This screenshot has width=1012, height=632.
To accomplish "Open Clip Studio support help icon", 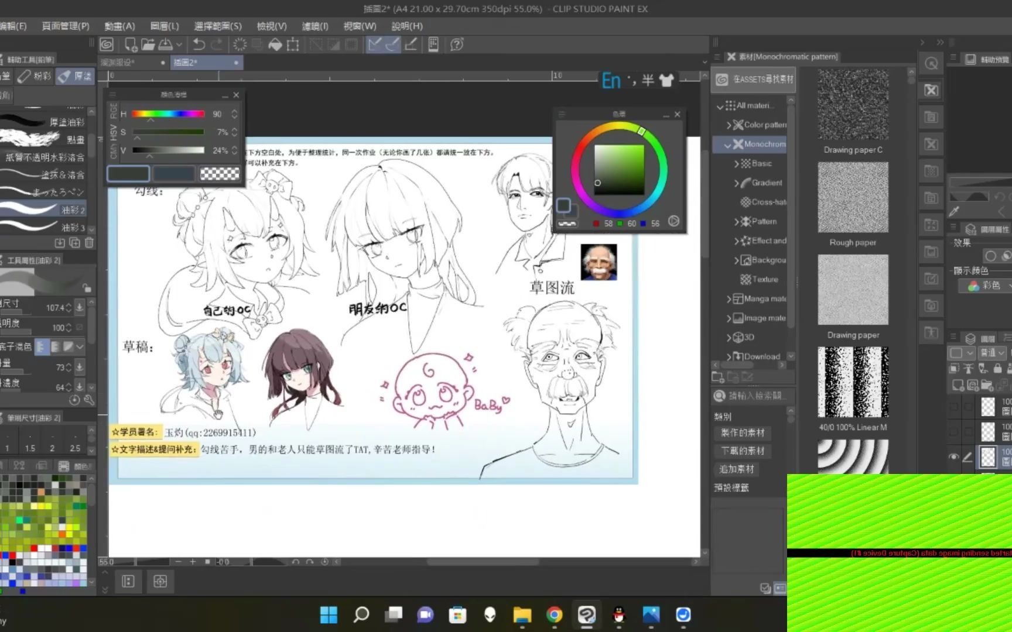I will (457, 44).
